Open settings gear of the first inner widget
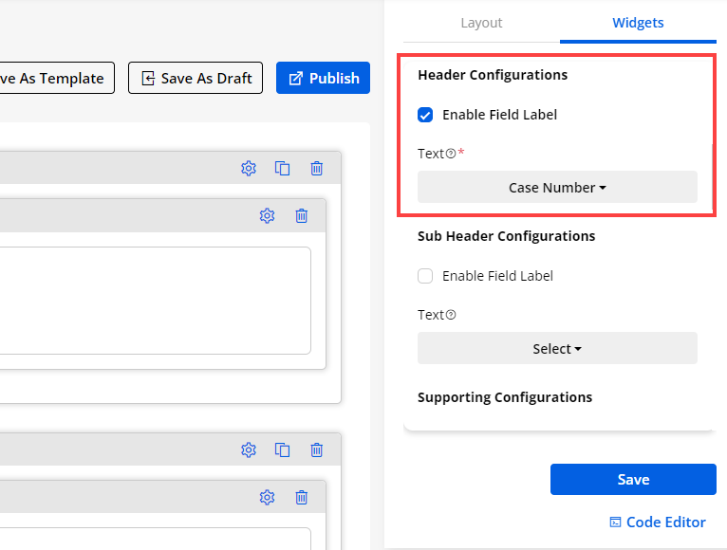The image size is (727, 550). point(267,215)
